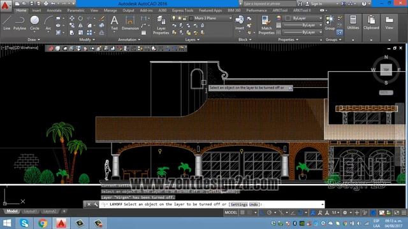This screenshot has height=229, width=408.
Task: Click Match Properties tool
Action: pos(266,25)
